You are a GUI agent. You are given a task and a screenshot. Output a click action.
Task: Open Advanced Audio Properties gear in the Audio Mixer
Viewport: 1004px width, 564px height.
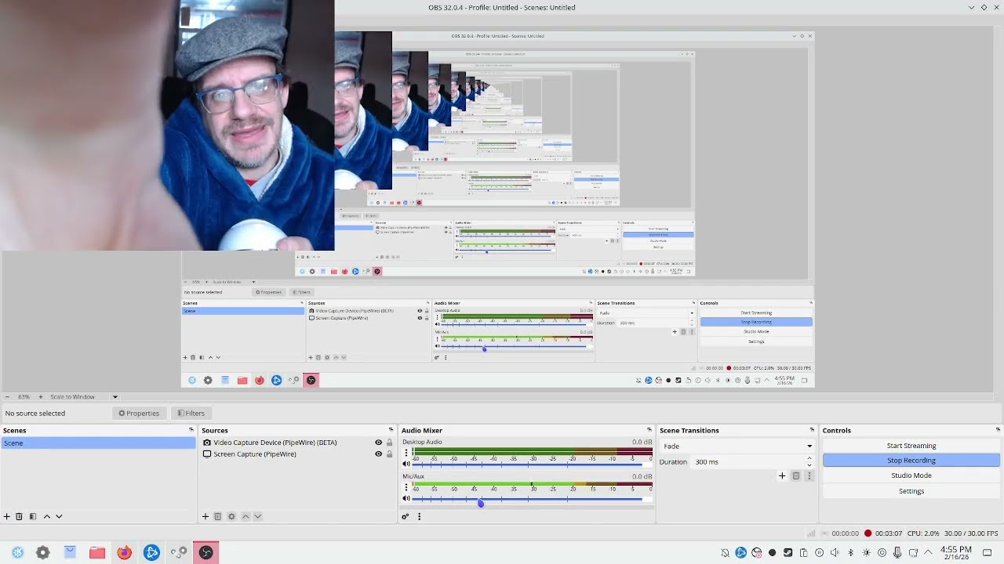click(405, 516)
